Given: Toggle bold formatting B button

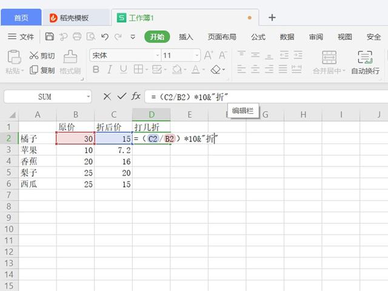Looking at the screenshot, I should point(96,70).
